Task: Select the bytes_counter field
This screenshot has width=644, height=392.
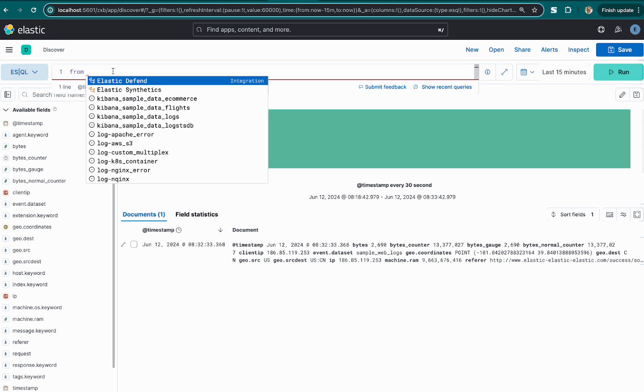Action: (x=29, y=158)
